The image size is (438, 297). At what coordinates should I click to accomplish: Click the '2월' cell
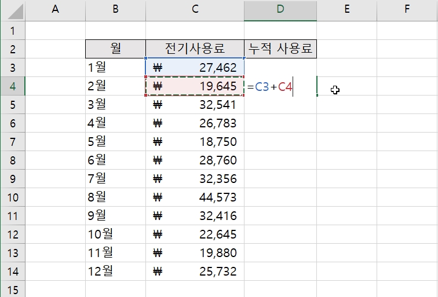tap(115, 86)
